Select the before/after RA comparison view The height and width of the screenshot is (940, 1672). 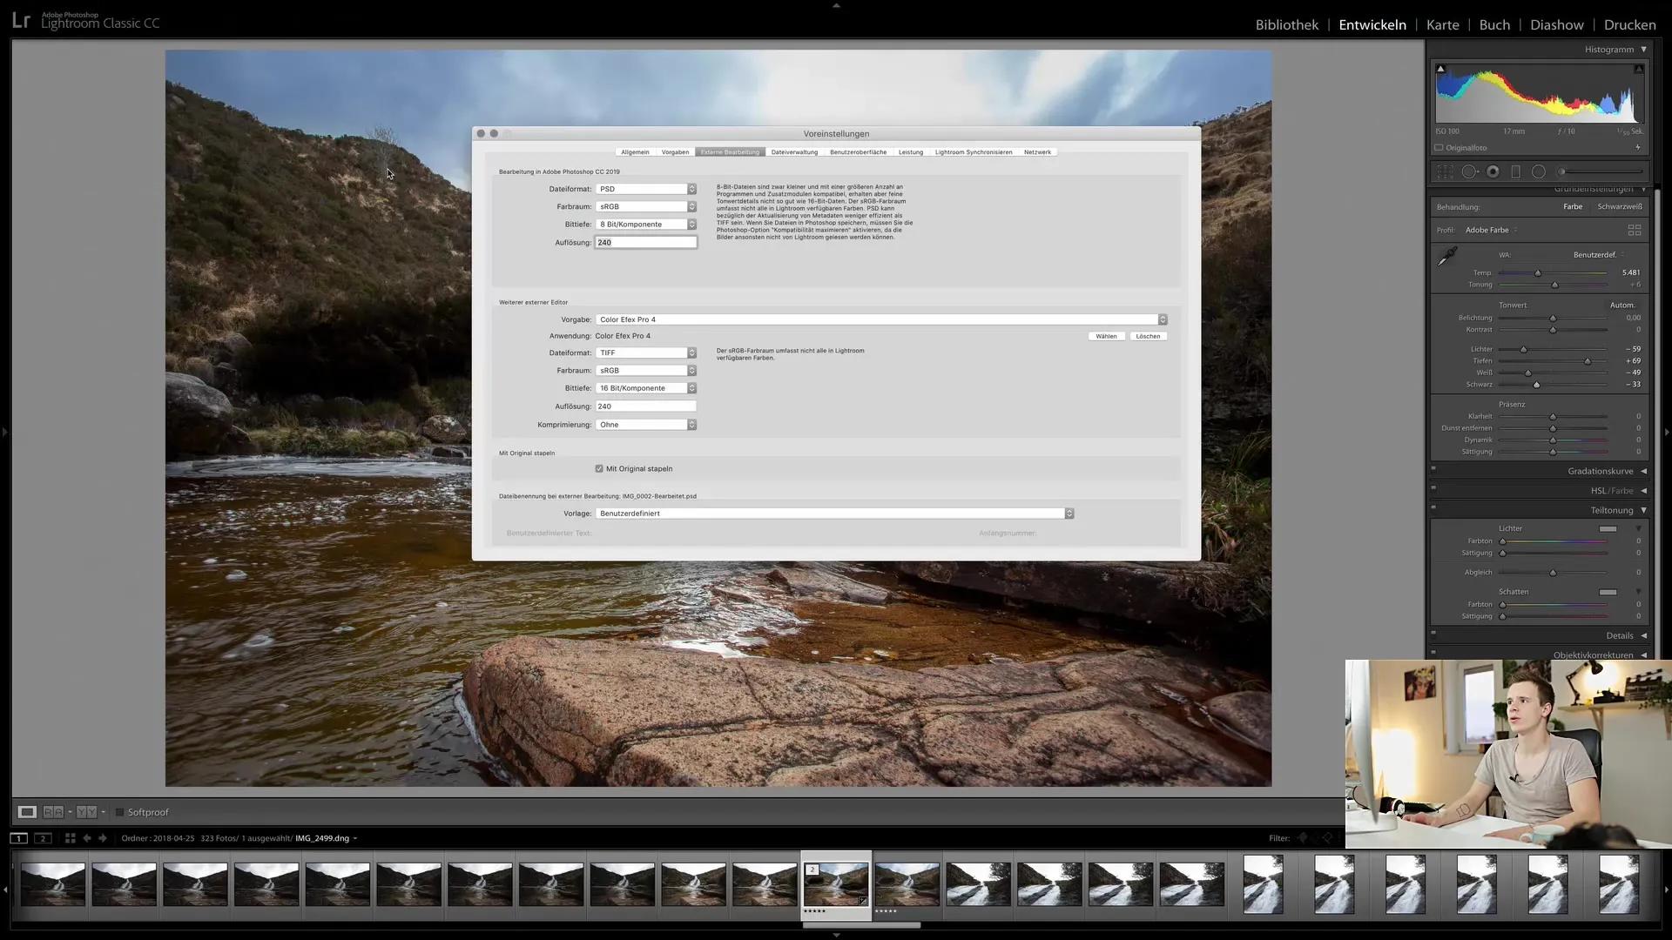click(x=53, y=812)
